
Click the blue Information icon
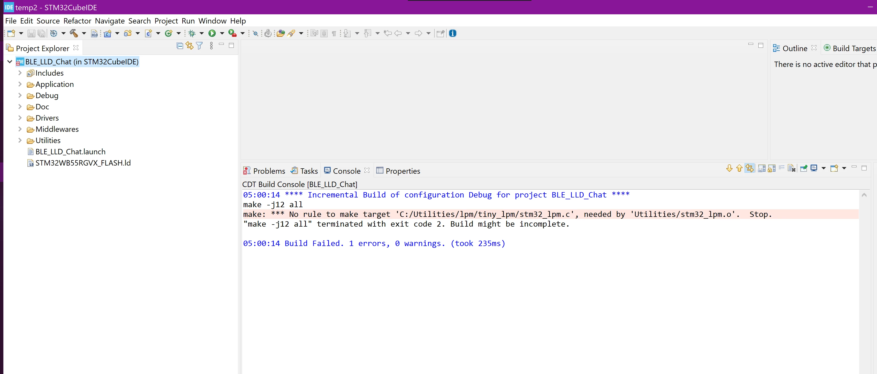(452, 33)
